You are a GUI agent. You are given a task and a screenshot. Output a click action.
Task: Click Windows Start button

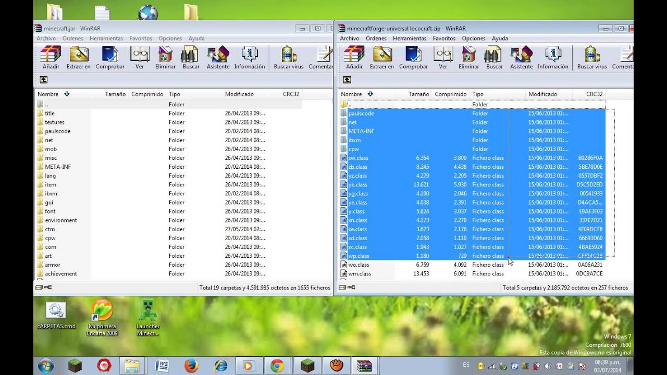coord(46,366)
